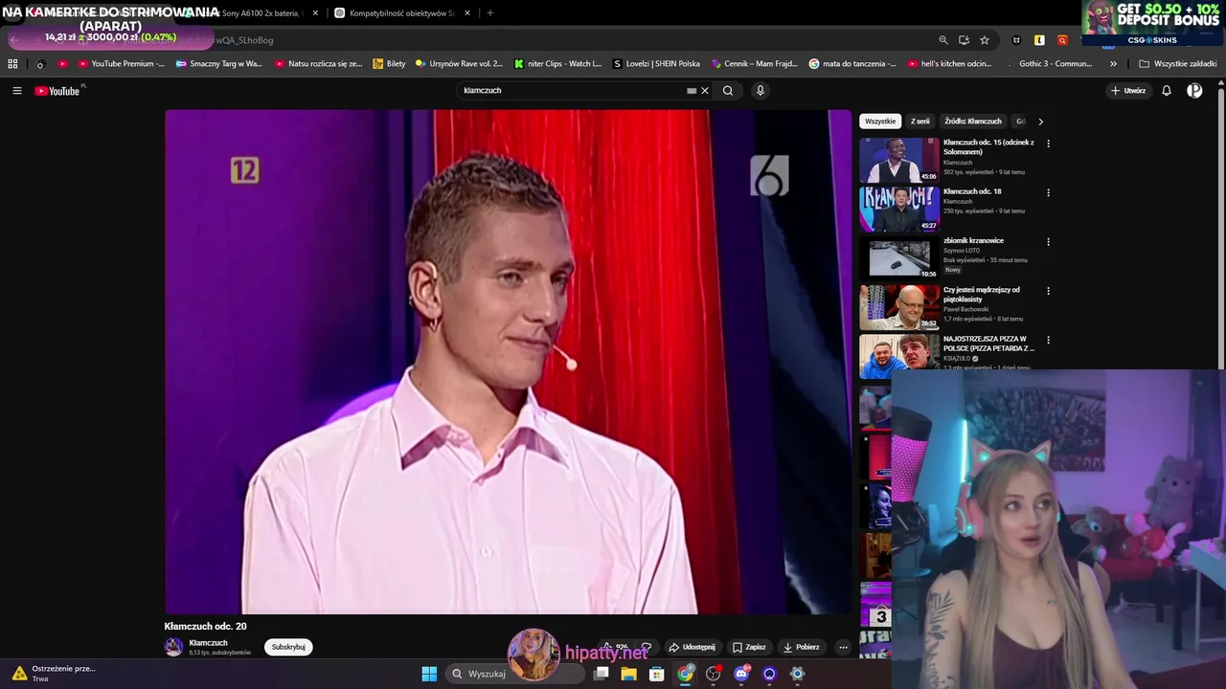Open Microsoft Store from the taskbar

(657, 674)
